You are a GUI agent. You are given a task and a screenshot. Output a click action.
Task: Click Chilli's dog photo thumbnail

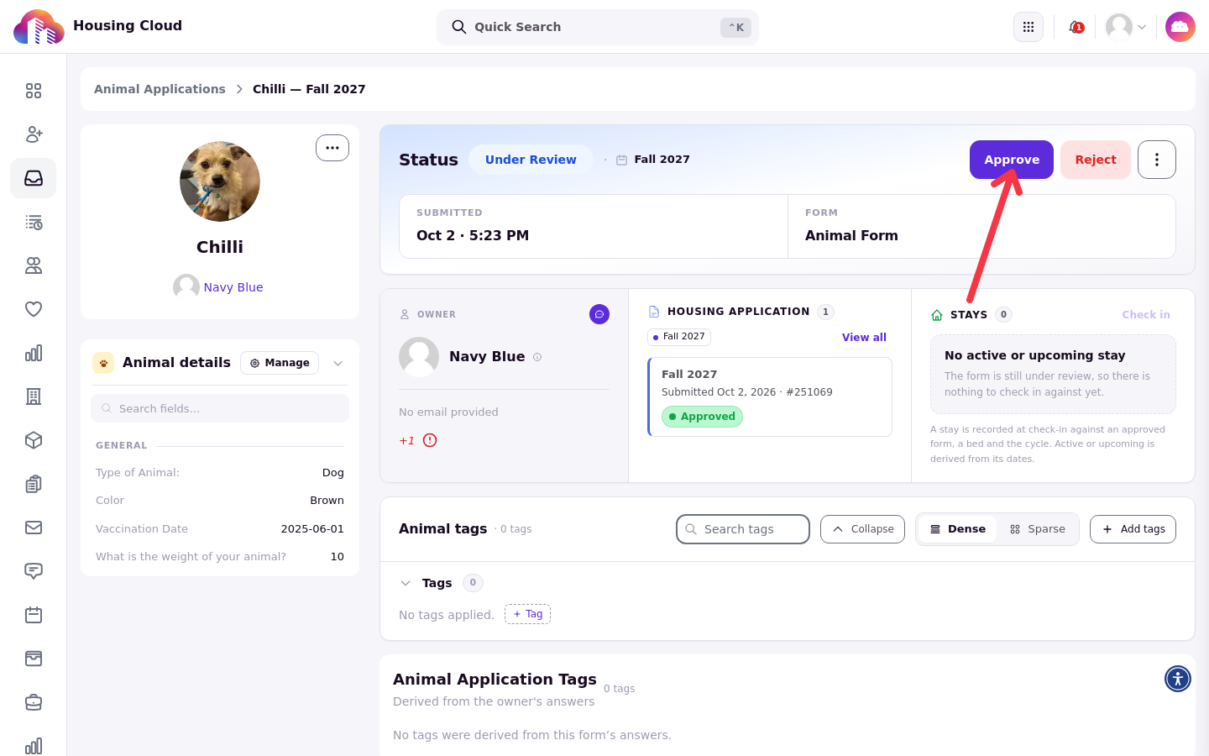220,181
